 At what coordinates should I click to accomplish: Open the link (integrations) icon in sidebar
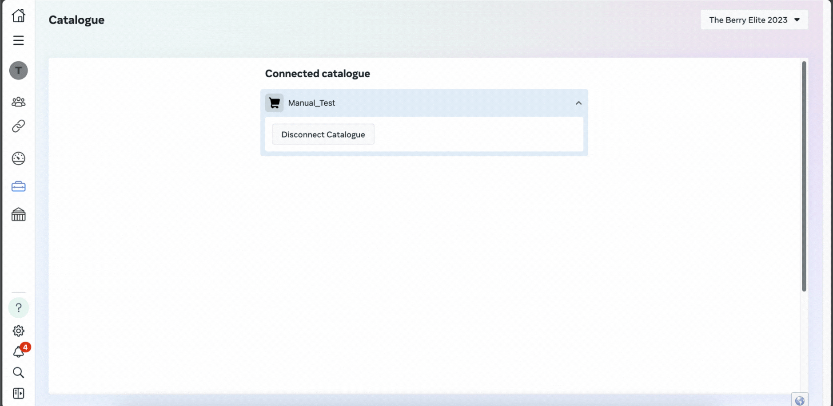click(18, 126)
